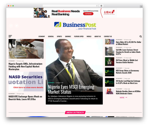Open the Economy menu item
The image size is (149, 126).
pyautogui.click(x=42, y=36)
